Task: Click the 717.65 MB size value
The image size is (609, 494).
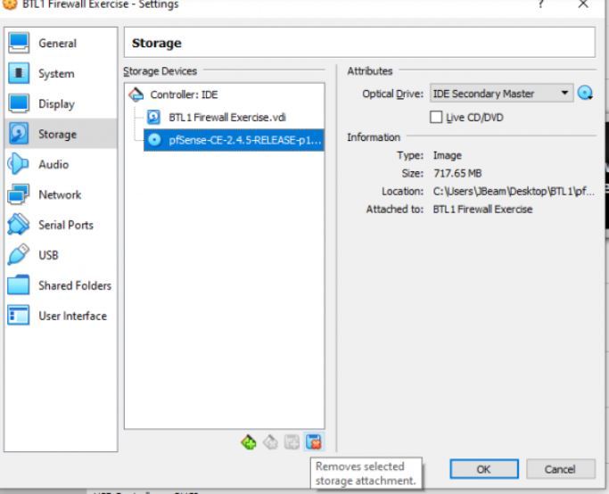Action: pyautogui.click(x=457, y=173)
